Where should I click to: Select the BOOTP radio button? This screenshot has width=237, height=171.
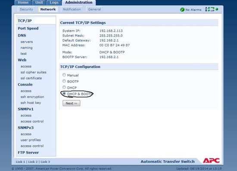pos(64,81)
